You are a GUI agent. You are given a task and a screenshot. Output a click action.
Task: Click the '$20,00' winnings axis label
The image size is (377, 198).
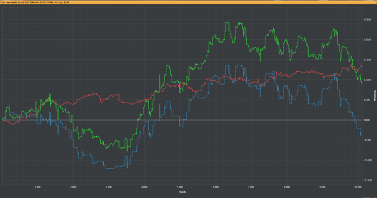(x=368, y=39)
